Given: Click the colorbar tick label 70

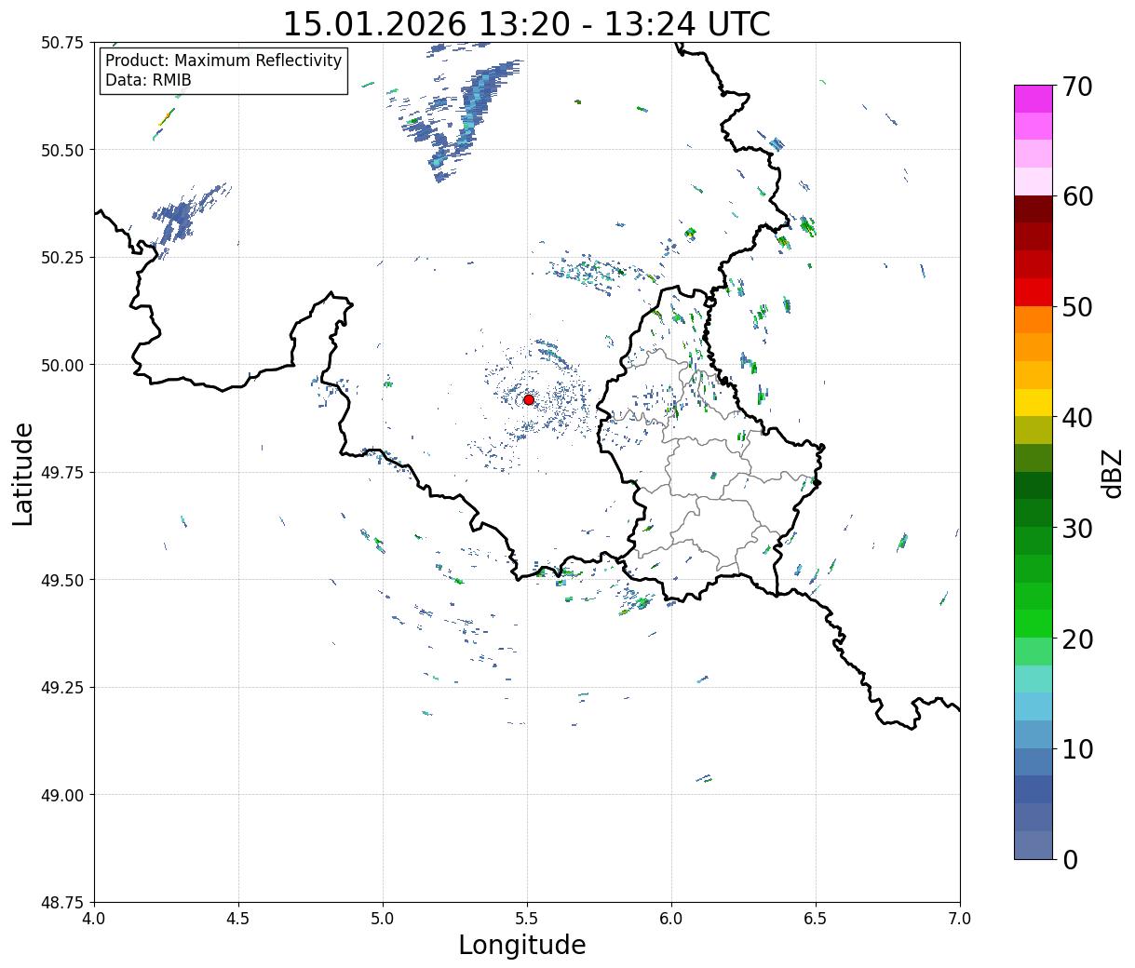Looking at the screenshot, I should click(1076, 87).
